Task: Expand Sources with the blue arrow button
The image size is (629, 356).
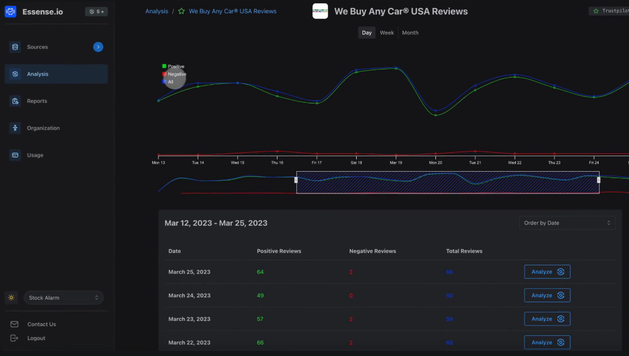Action: 98,47
